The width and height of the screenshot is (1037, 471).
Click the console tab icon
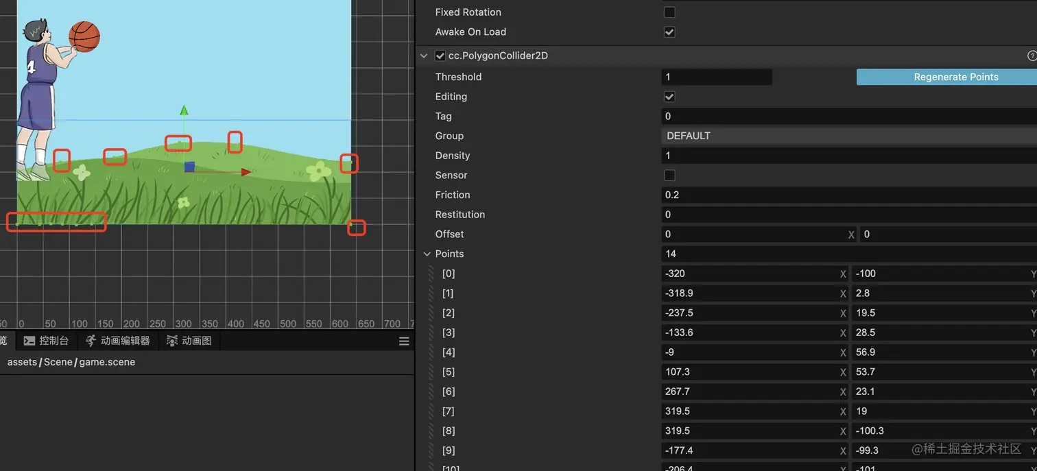coord(29,341)
